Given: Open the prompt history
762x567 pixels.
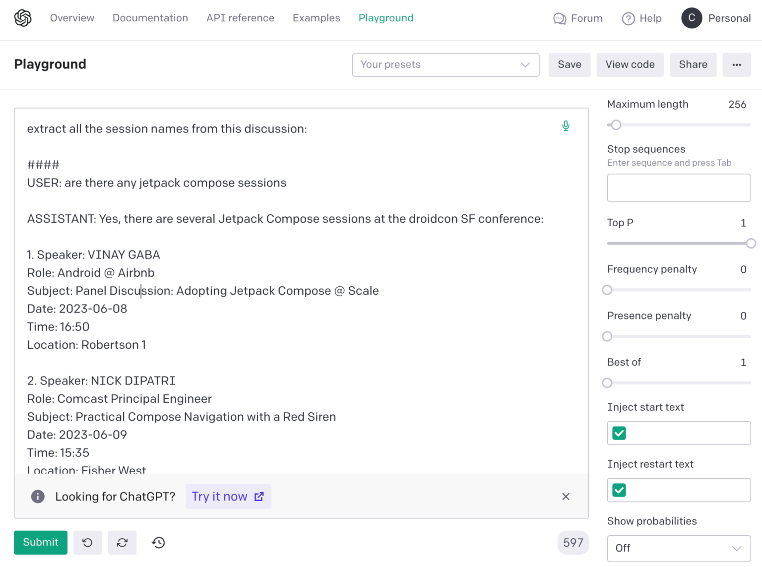Looking at the screenshot, I should coord(158,542).
